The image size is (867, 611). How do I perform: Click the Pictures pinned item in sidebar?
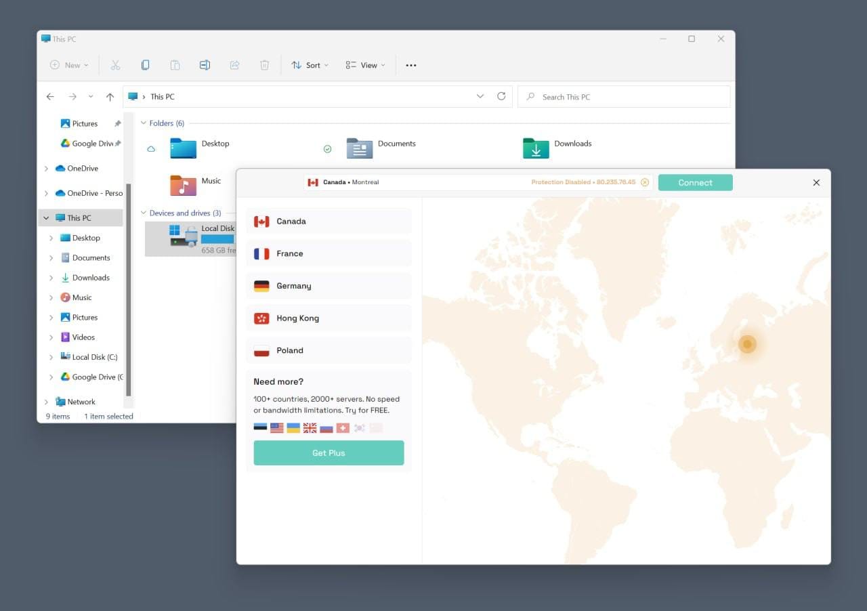(x=85, y=123)
